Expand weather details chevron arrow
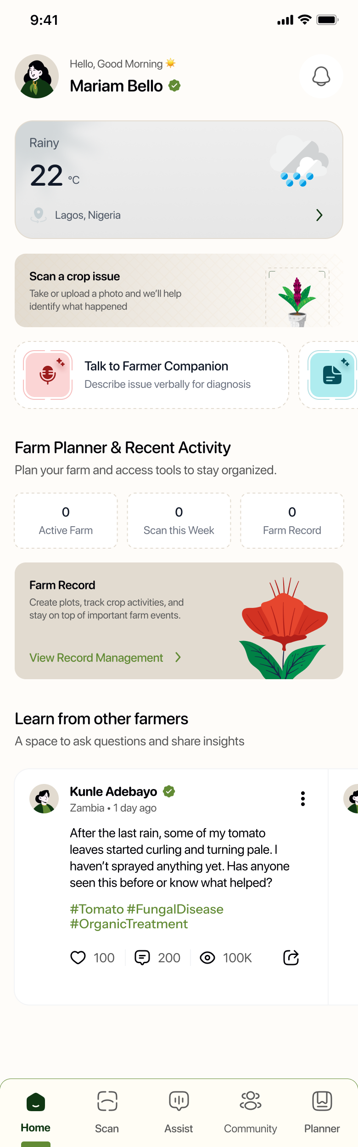The height and width of the screenshot is (1147, 358). (319, 215)
